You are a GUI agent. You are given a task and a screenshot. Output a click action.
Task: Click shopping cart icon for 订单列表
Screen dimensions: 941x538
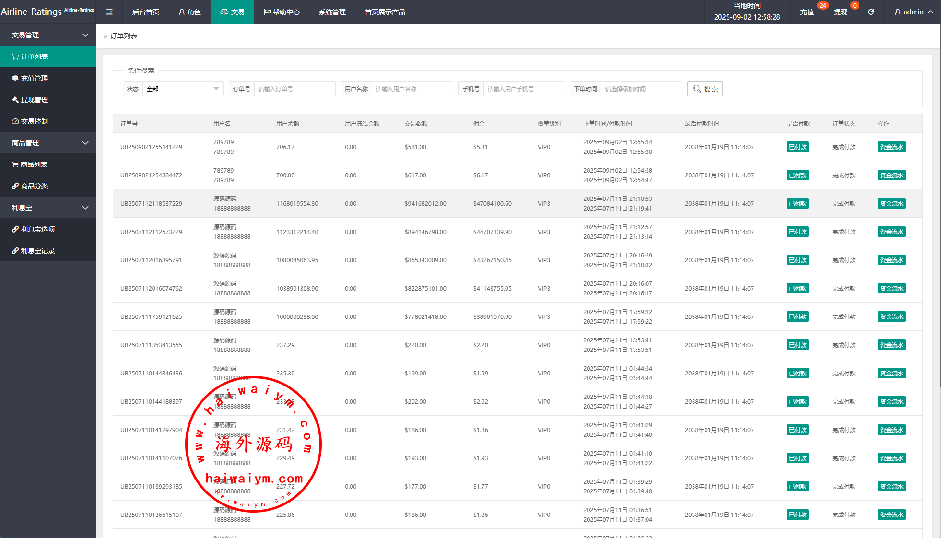(x=15, y=57)
